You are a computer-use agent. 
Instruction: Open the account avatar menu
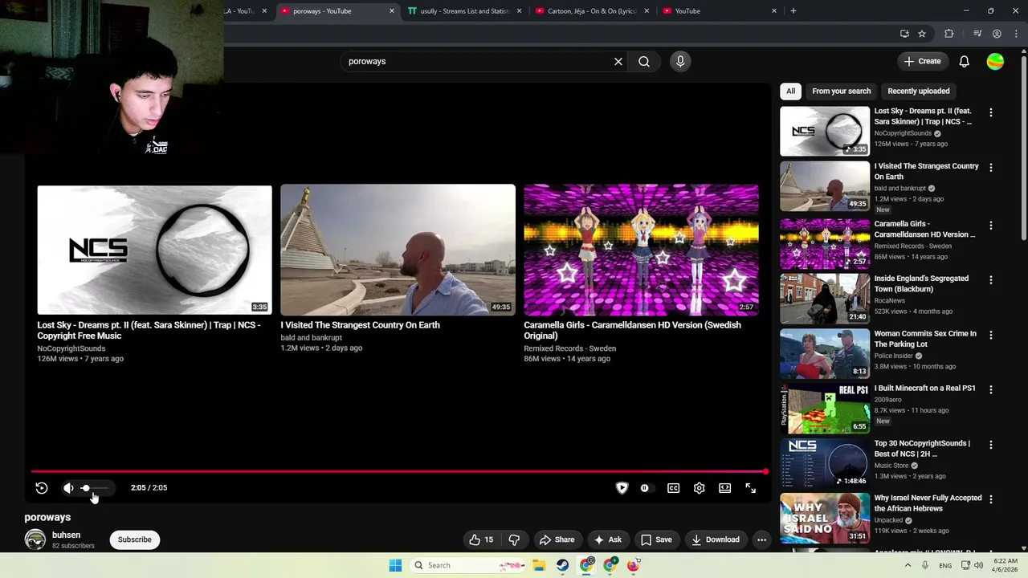point(995,61)
